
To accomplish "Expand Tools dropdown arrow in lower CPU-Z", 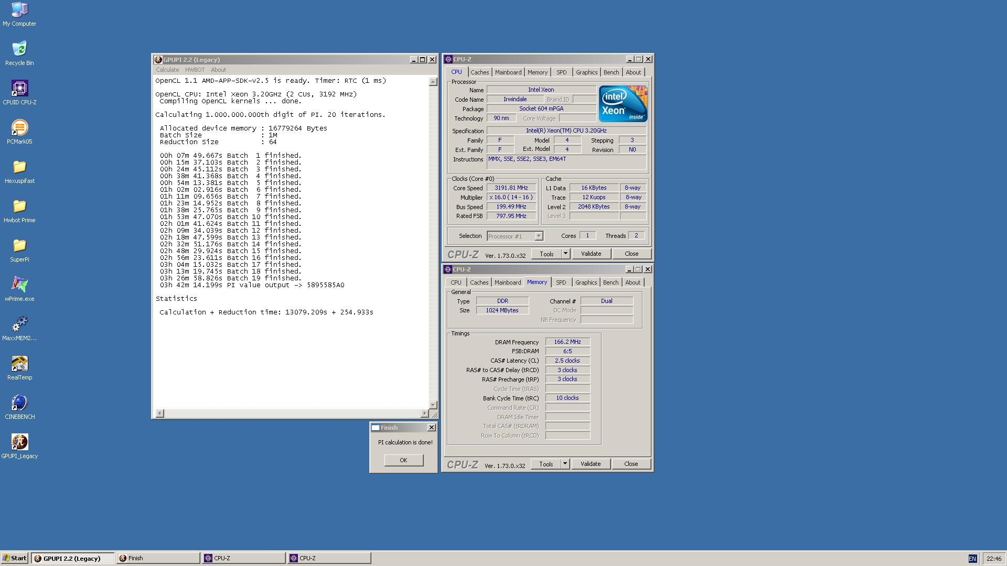I will coord(565,464).
